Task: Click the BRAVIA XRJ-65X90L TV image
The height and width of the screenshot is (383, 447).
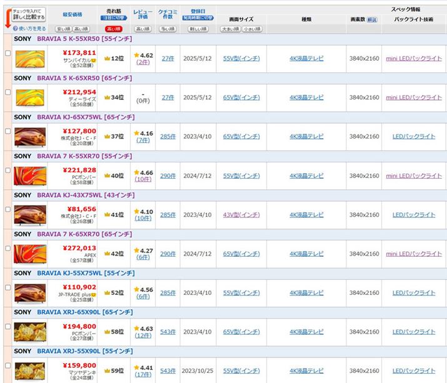Action: pyautogui.click(x=30, y=331)
